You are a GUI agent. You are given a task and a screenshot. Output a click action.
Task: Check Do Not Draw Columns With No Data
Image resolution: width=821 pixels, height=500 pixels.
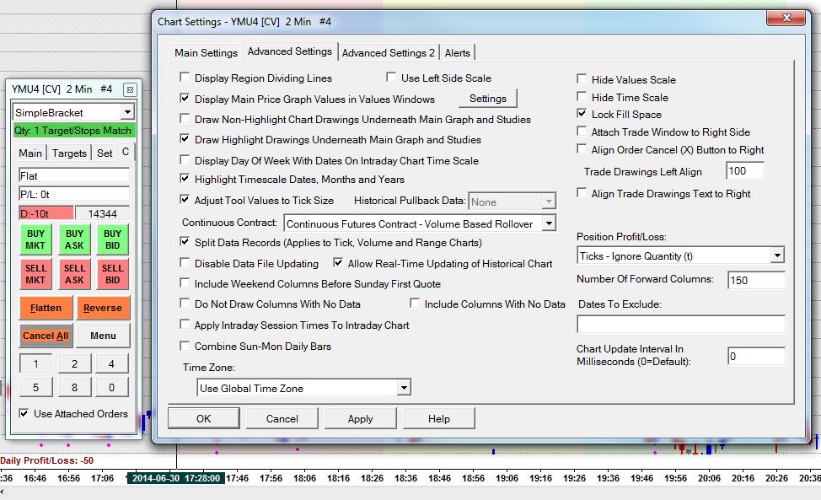coord(185,304)
